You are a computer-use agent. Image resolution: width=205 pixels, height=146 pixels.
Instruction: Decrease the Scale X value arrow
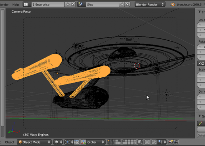(200, 75)
